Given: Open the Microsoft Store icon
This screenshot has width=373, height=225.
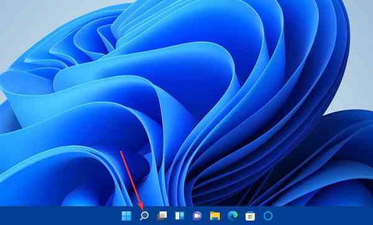Looking at the screenshot, I should coord(251,216).
